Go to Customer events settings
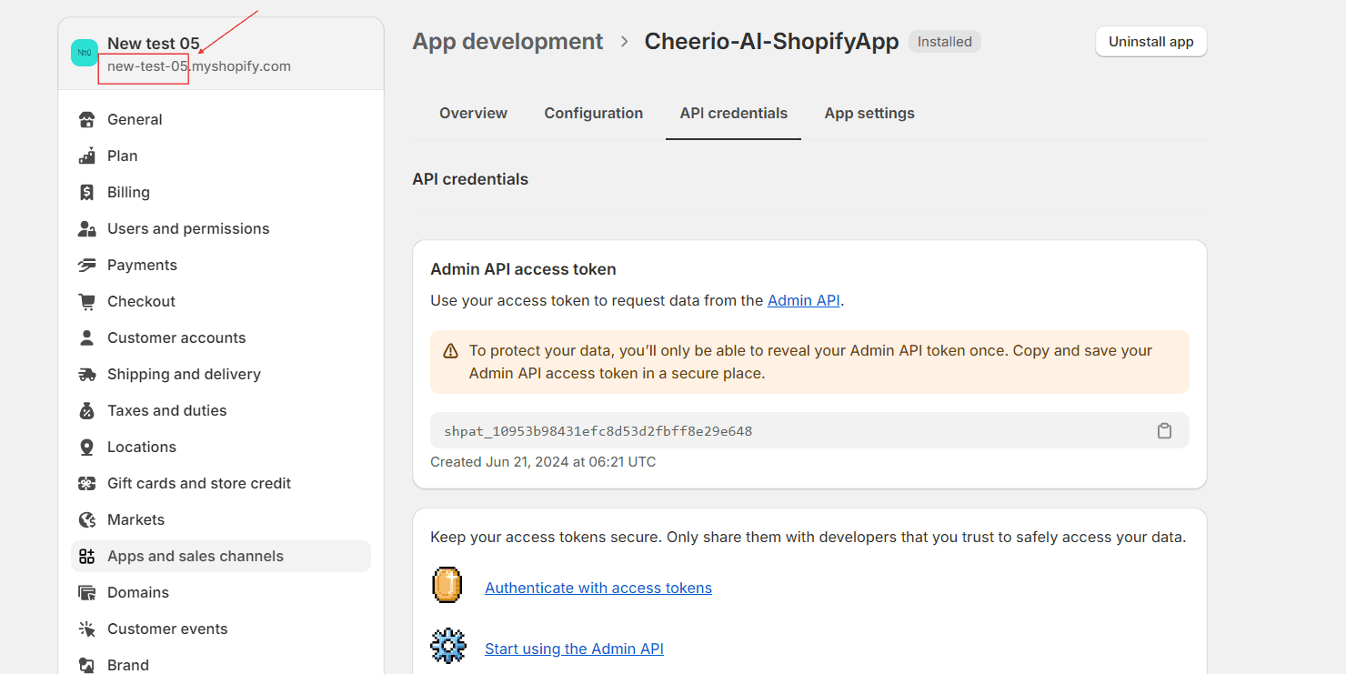The height and width of the screenshot is (674, 1346). [x=221, y=629]
